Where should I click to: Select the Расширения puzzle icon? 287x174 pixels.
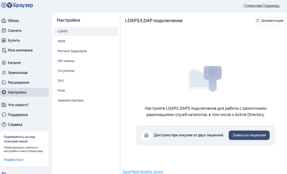point(4,82)
